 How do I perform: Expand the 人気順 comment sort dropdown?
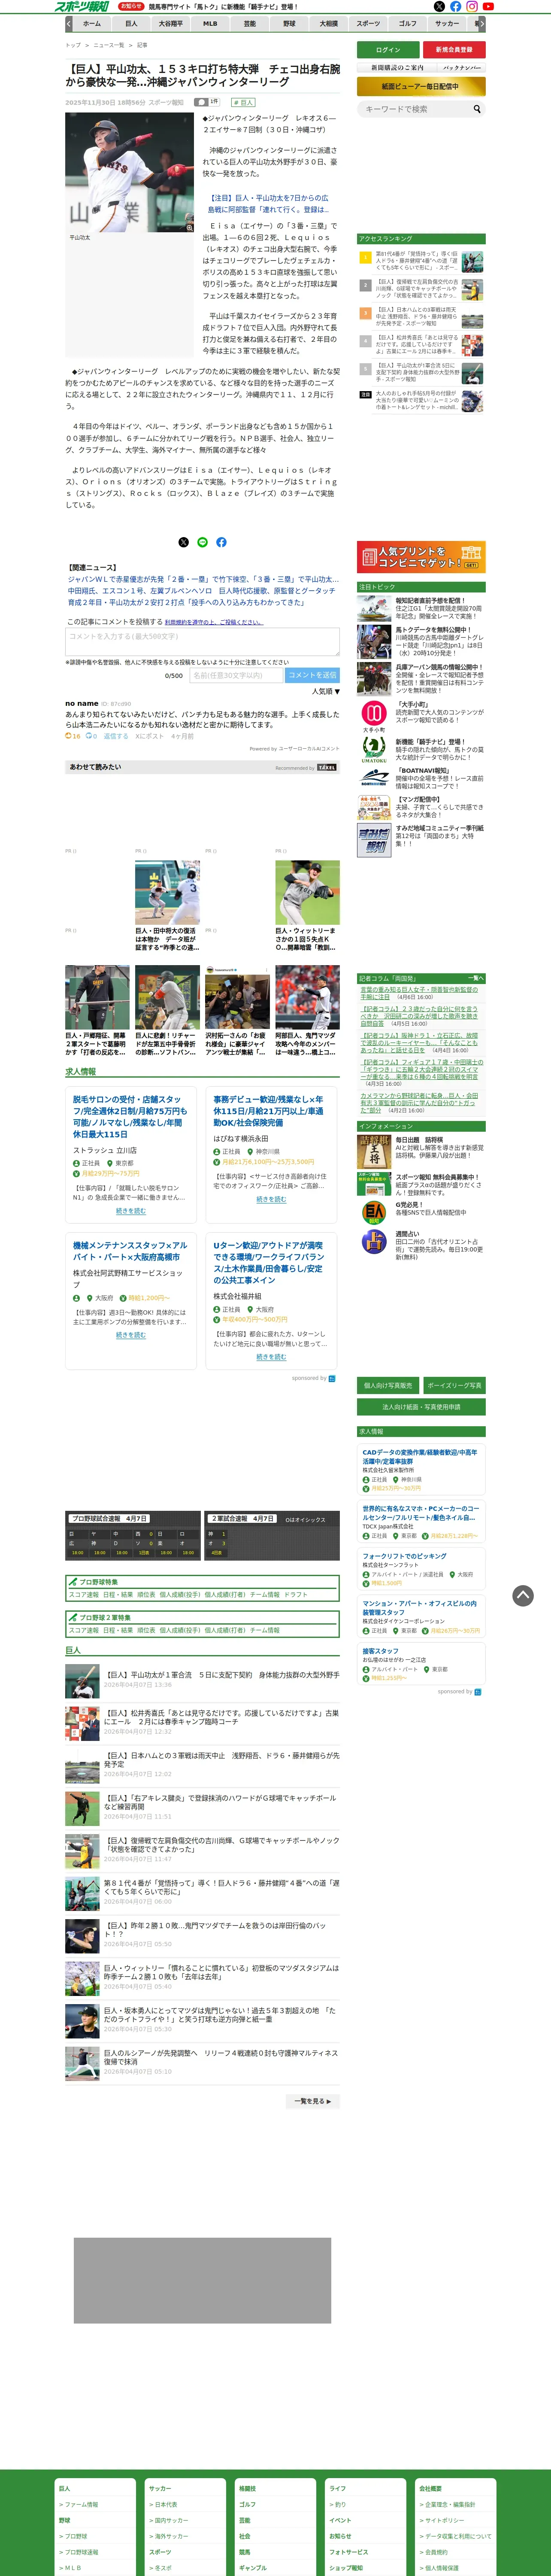pyautogui.click(x=326, y=691)
